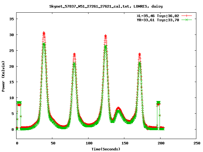Click the y-axis tick label 30
This screenshot has width=203, height=152.
(x=11, y=35)
